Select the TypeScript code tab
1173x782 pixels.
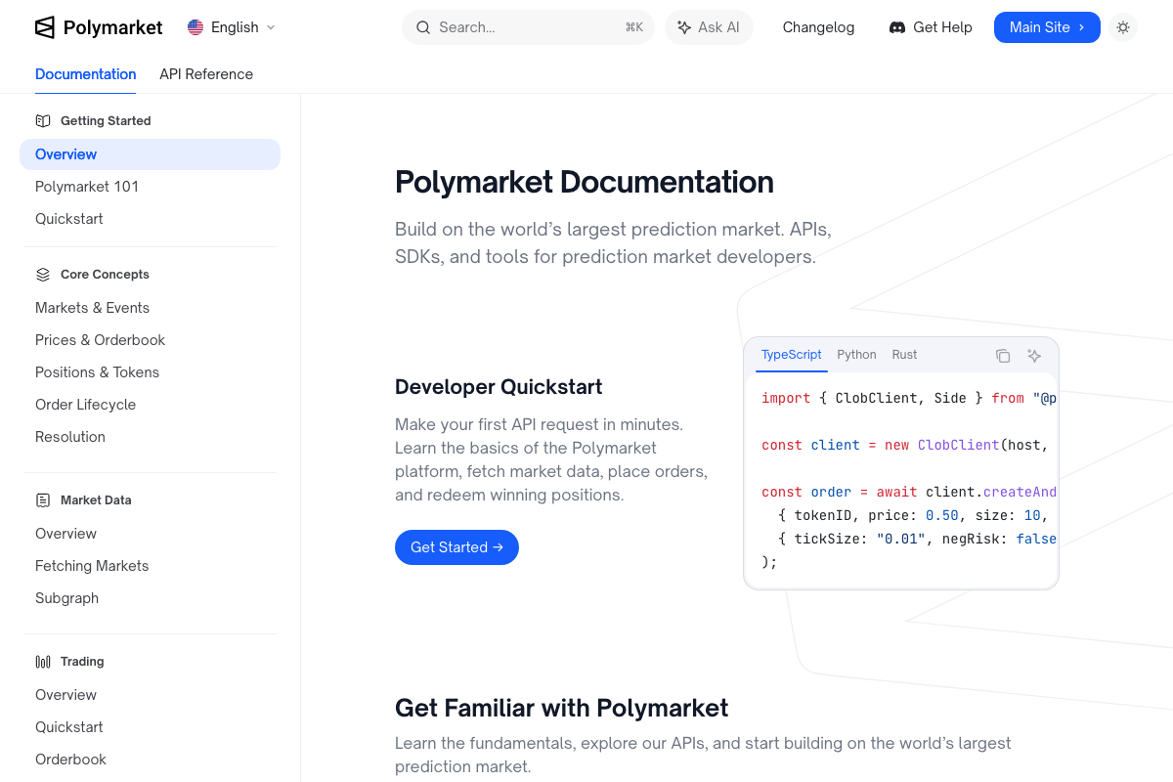pyautogui.click(x=792, y=355)
